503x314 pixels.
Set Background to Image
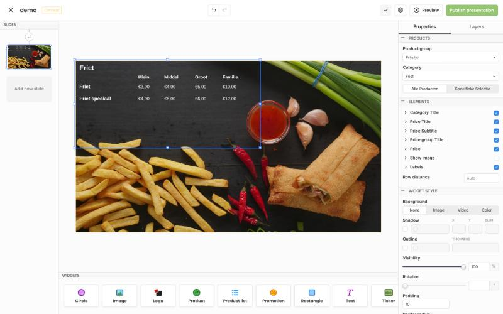coord(438,210)
